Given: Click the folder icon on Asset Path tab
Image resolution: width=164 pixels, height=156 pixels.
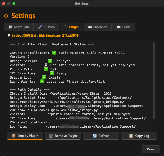Looking at the screenshot, I should click(11, 27).
